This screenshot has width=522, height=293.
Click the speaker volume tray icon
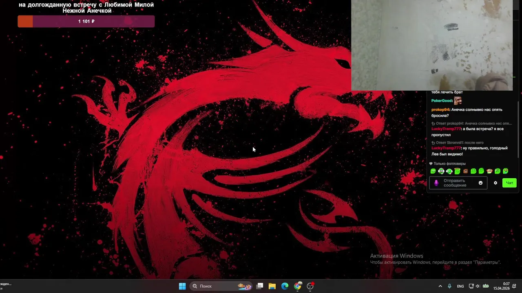coord(478,286)
